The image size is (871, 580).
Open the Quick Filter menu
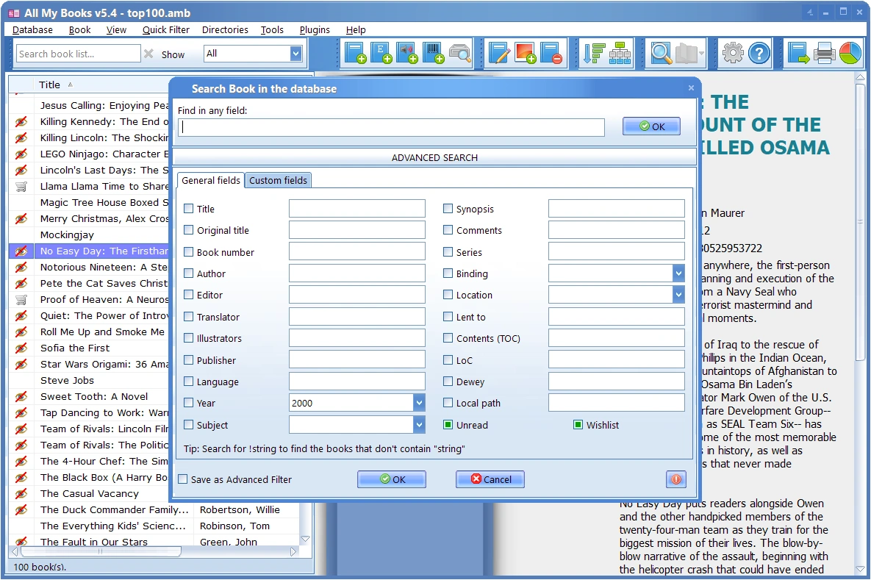(x=165, y=29)
